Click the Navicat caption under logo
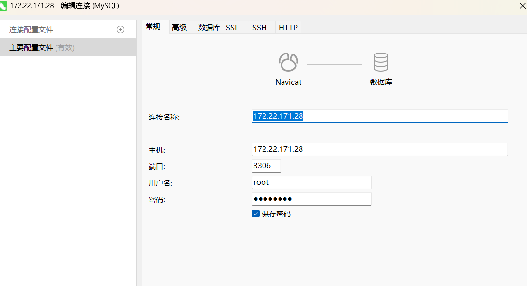The image size is (527, 286). pyautogui.click(x=288, y=82)
